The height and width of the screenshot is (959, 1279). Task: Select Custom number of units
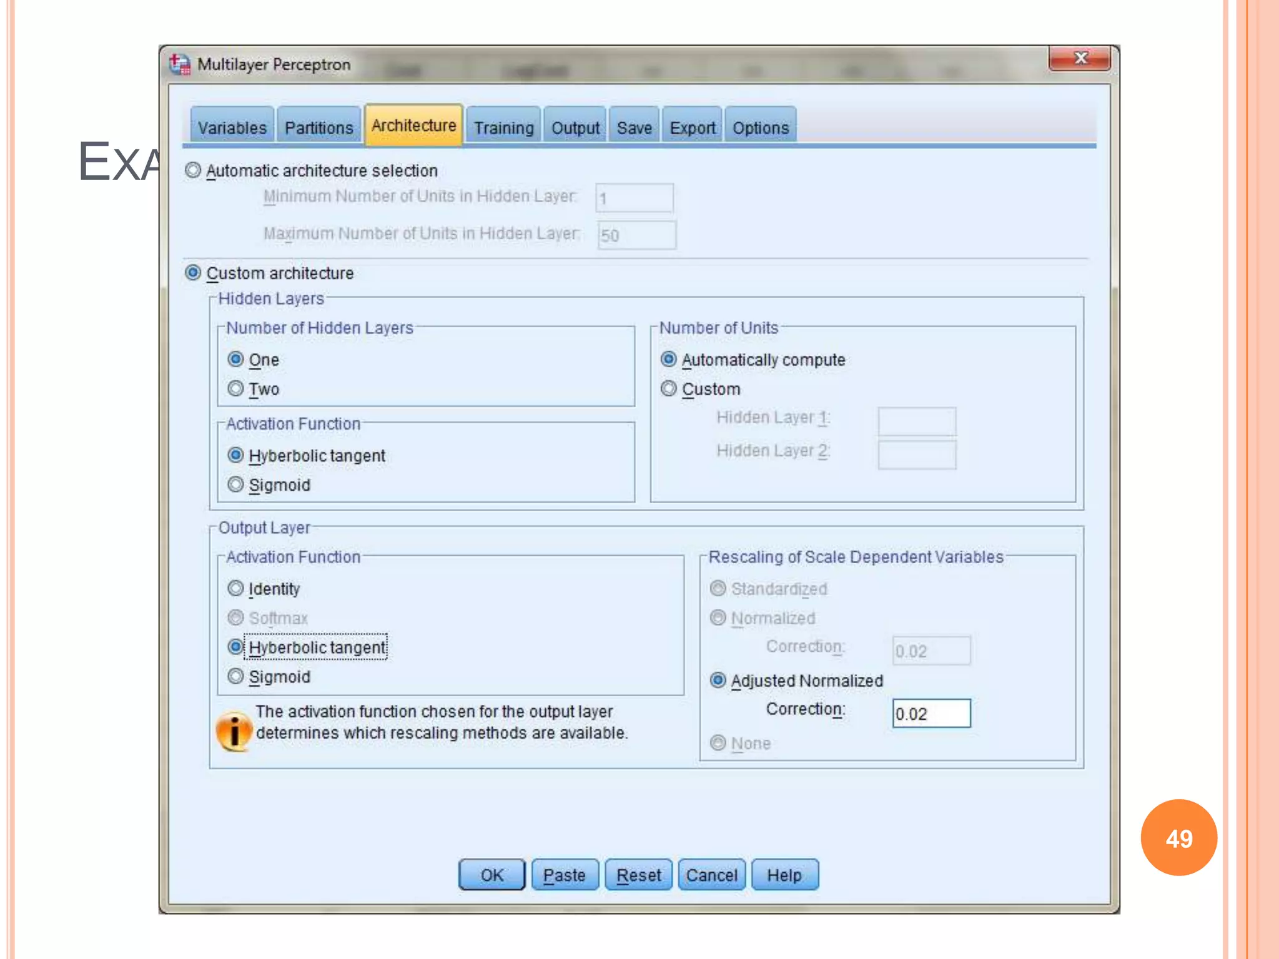pyautogui.click(x=668, y=388)
